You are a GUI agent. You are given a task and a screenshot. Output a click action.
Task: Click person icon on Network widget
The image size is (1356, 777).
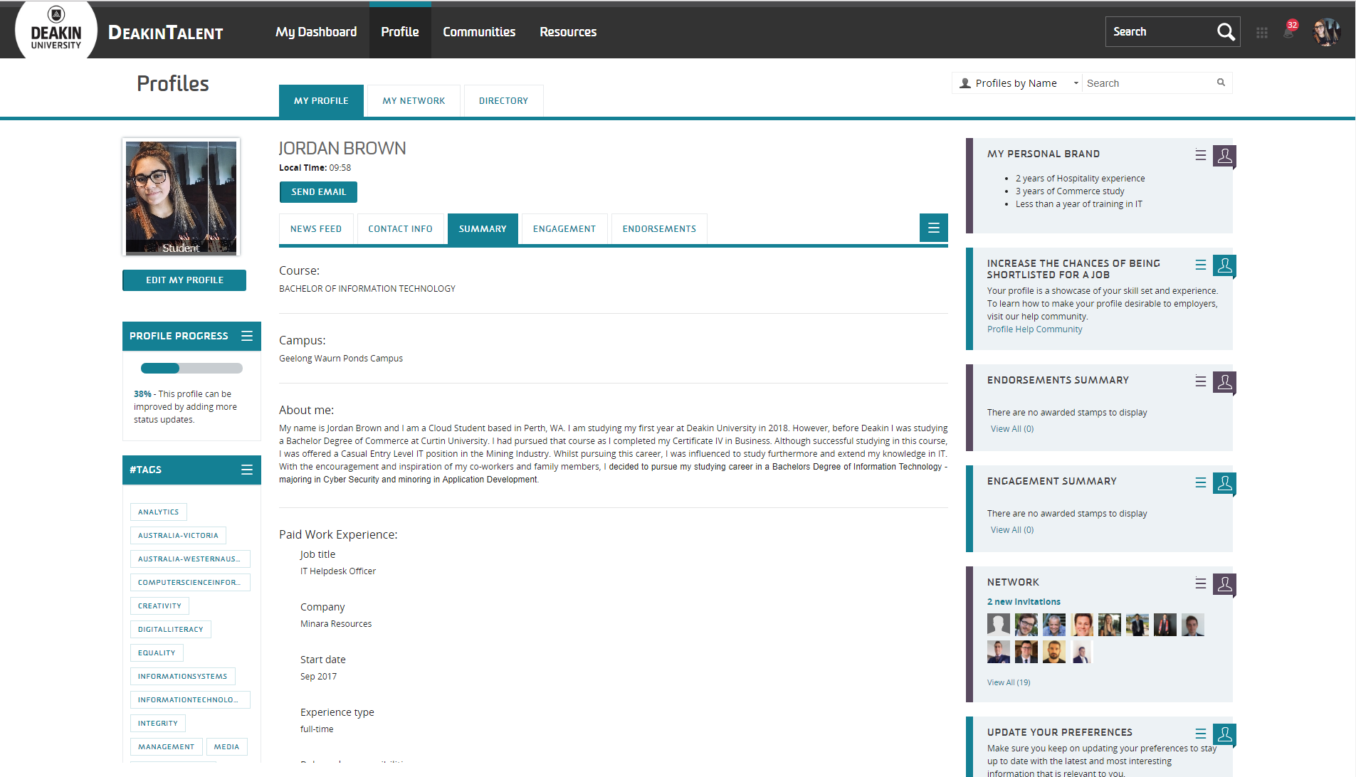[1224, 584]
